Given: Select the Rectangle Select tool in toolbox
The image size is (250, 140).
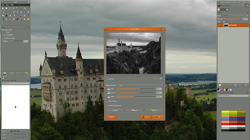Looking at the screenshot, I should tap(3, 8).
